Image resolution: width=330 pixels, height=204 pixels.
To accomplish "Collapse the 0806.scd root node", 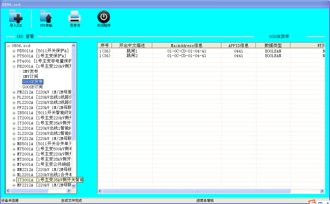I will pyautogui.click(x=8, y=46).
